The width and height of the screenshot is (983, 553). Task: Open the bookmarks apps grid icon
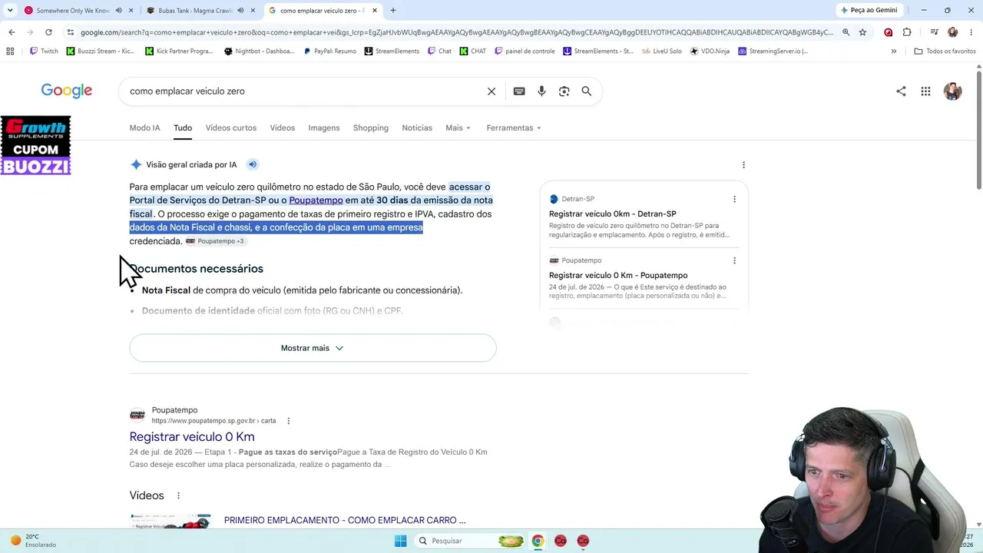(x=10, y=51)
